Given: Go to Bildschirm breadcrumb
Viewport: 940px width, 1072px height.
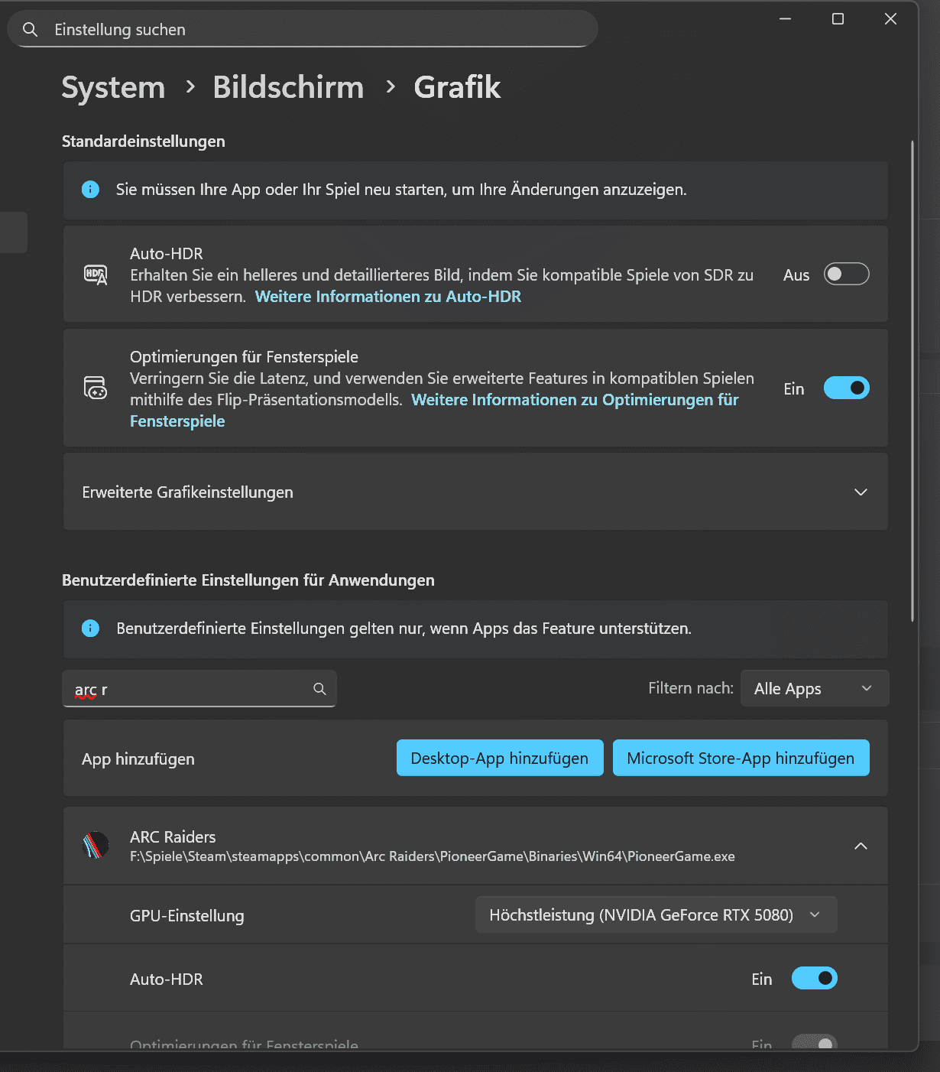Looking at the screenshot, I should tap(288, 88).
